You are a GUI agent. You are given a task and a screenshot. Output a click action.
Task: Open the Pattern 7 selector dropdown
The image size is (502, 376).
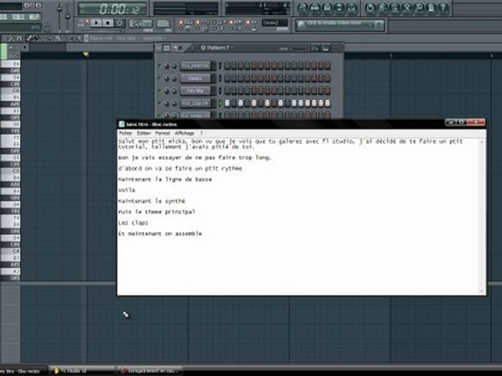(x=216, y=48)
